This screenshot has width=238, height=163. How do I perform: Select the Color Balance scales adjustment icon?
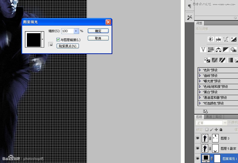[x=219, y=50]
